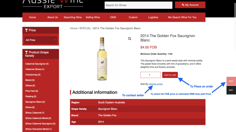Go to Home breadcrumb link
The height and width of the screenshot is (132, 236).
(73, 28)
